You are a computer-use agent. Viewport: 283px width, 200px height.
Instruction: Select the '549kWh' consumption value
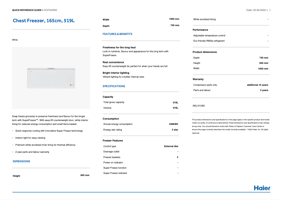(174, 124)
